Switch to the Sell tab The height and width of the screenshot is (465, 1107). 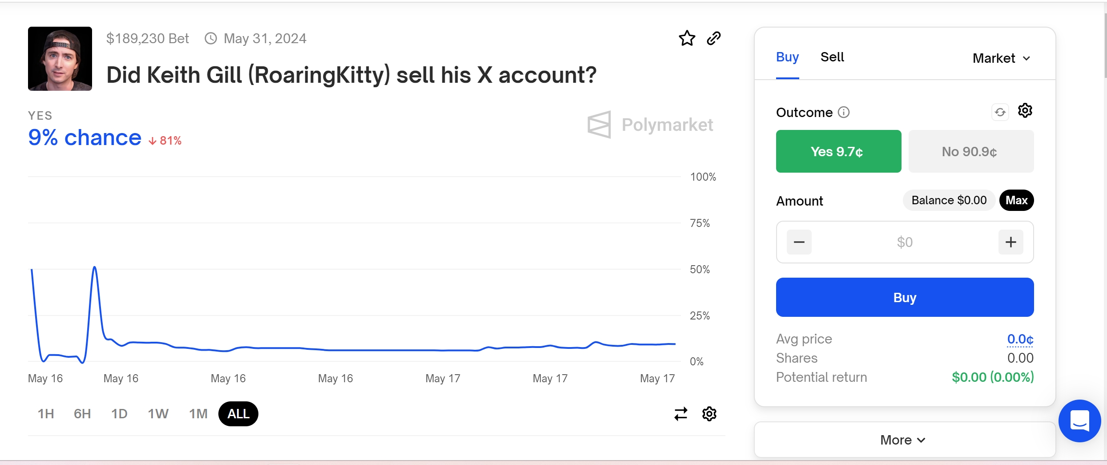point(832,57)
